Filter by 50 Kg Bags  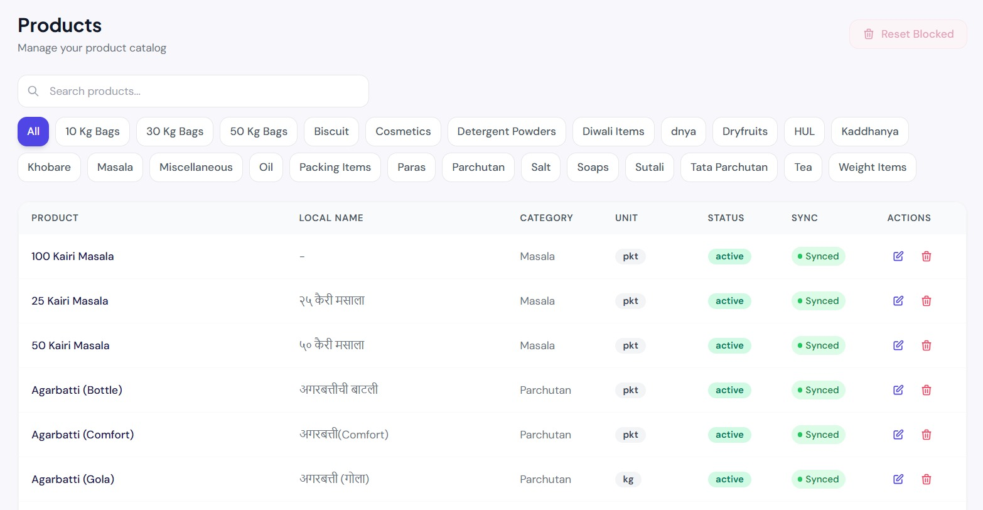pos(259,131)
